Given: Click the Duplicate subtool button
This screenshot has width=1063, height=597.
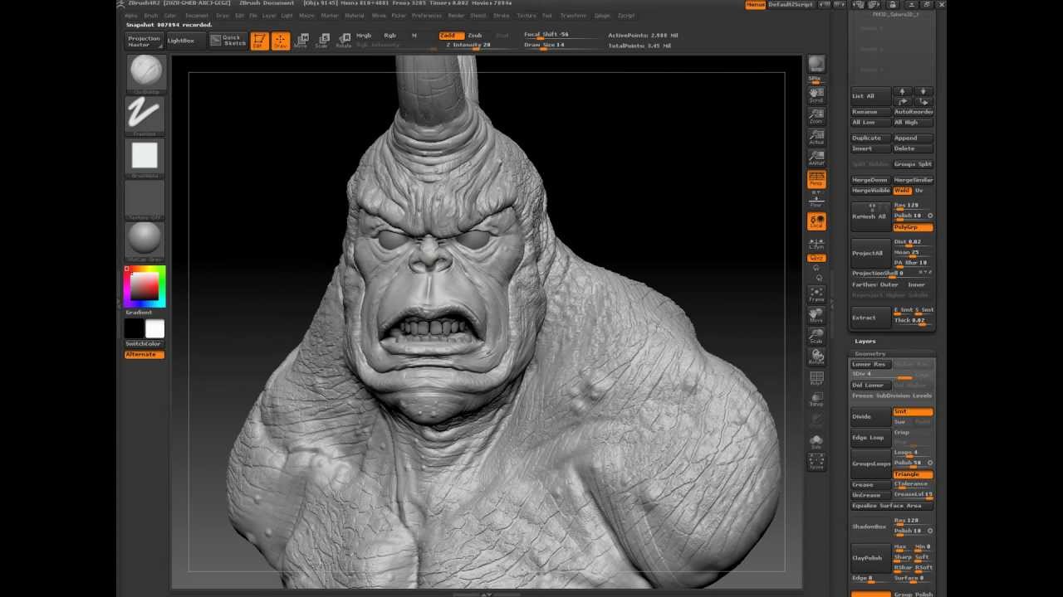Looking at the screenshot, I should (x=870, y=138).
